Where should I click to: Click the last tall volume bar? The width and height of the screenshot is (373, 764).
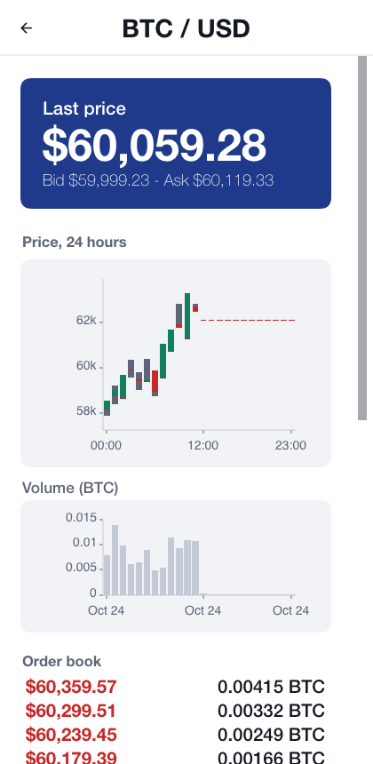click(195, 568)
